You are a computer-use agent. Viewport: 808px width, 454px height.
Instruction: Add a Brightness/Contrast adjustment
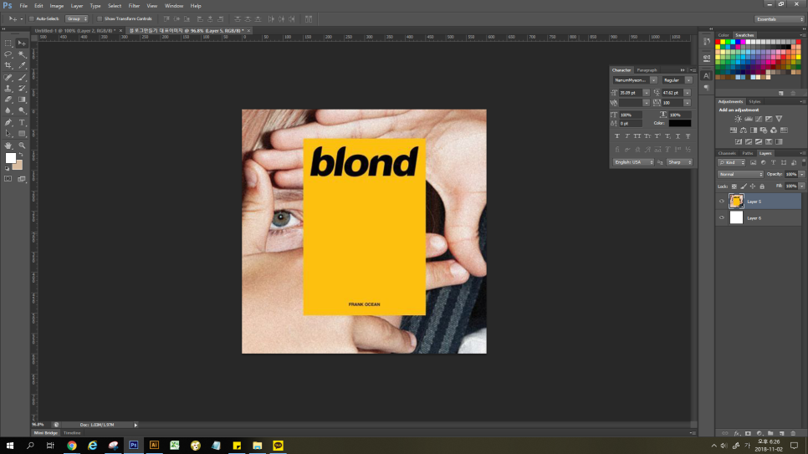click(x=738, y=119)
